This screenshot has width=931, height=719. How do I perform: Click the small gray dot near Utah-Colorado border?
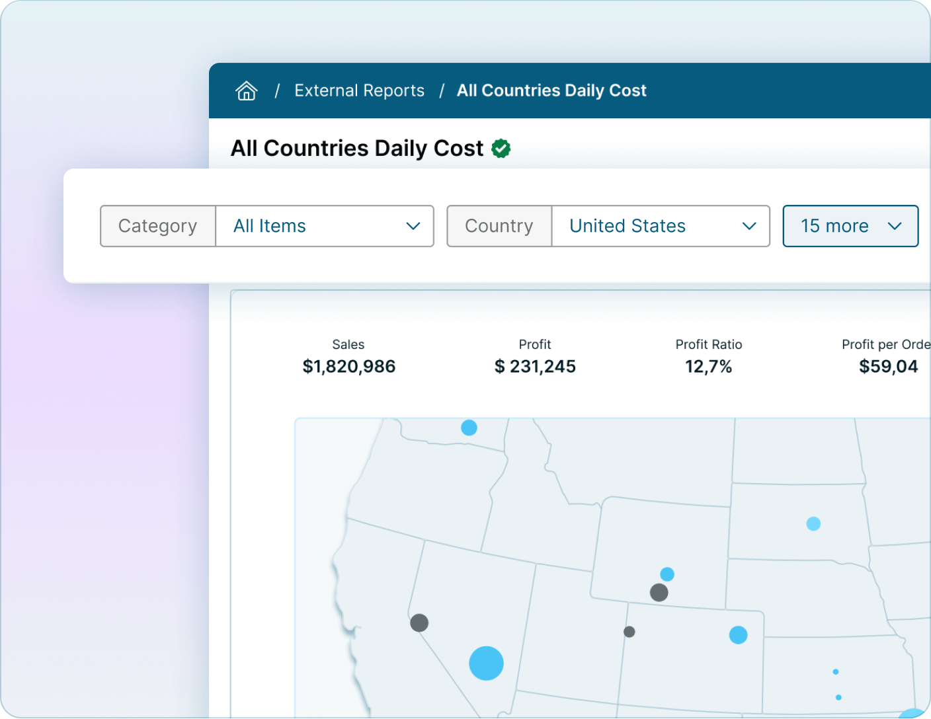point(629,632)
